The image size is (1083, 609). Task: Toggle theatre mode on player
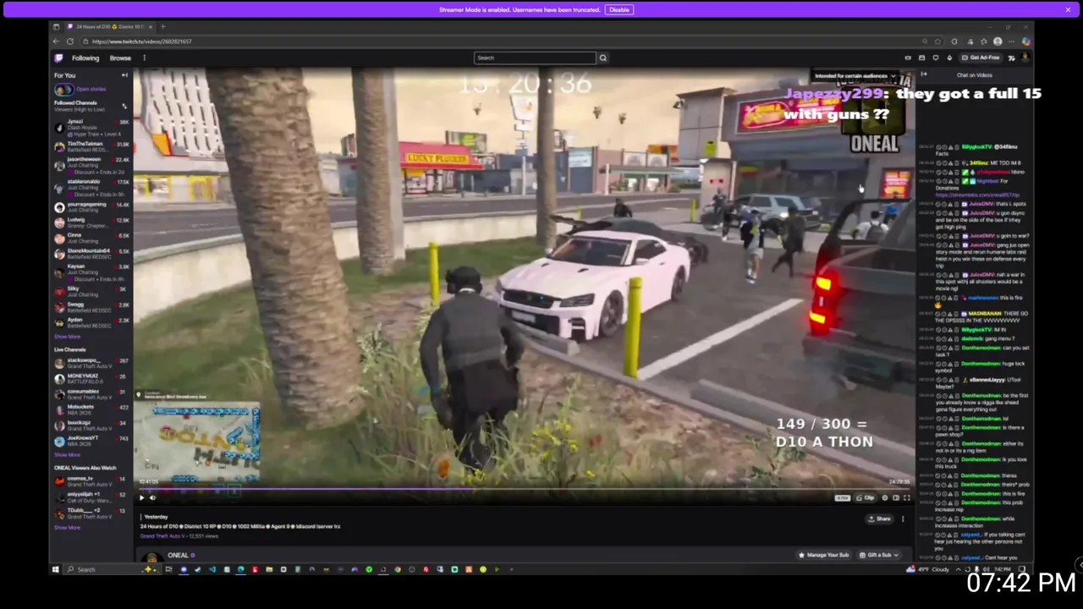[896, 498]
